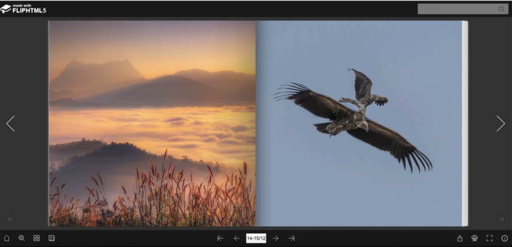
Task: Open the thumbnails grid view
Action: click(x=37, y=238)
